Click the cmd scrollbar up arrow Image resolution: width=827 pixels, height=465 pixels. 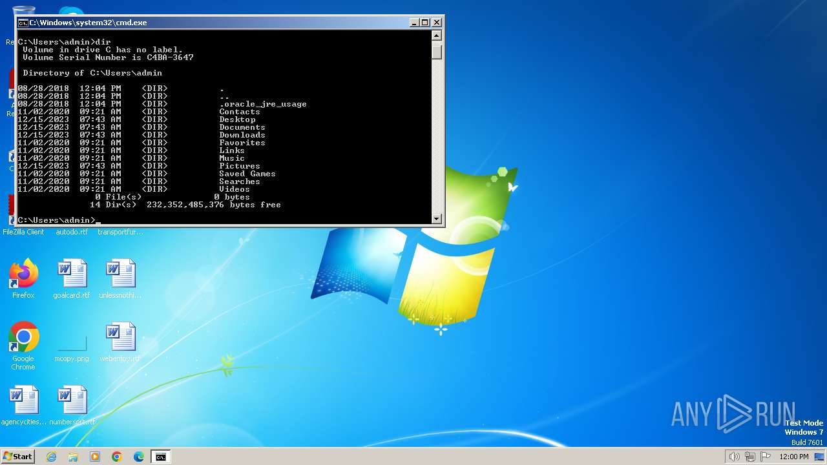pos(437,36)
